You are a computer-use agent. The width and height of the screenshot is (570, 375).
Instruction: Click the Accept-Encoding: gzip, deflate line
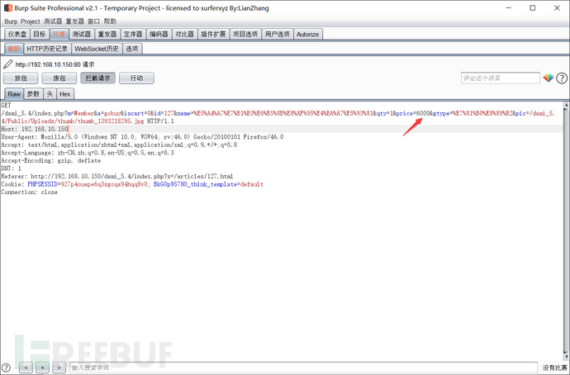51,160
